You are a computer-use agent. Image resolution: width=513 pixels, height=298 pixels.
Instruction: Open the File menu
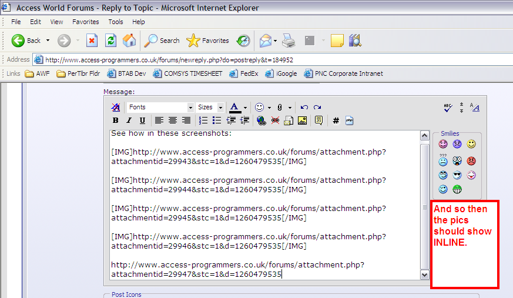point(16,22)
